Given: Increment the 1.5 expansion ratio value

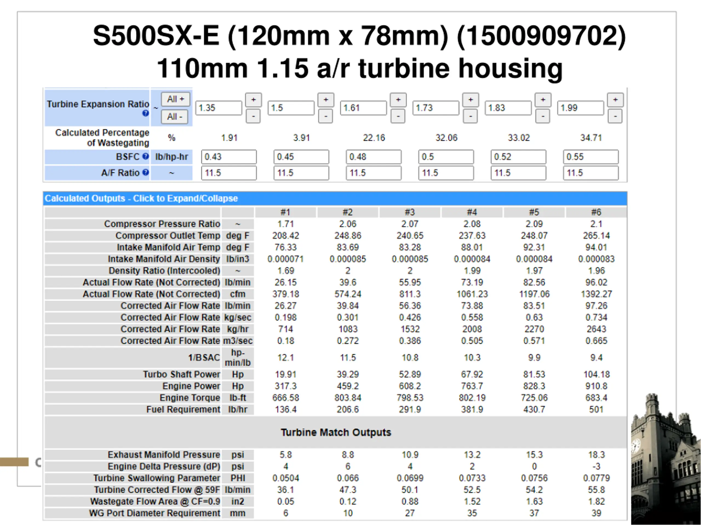Looking at the screenshot, I should coord(326,100).
